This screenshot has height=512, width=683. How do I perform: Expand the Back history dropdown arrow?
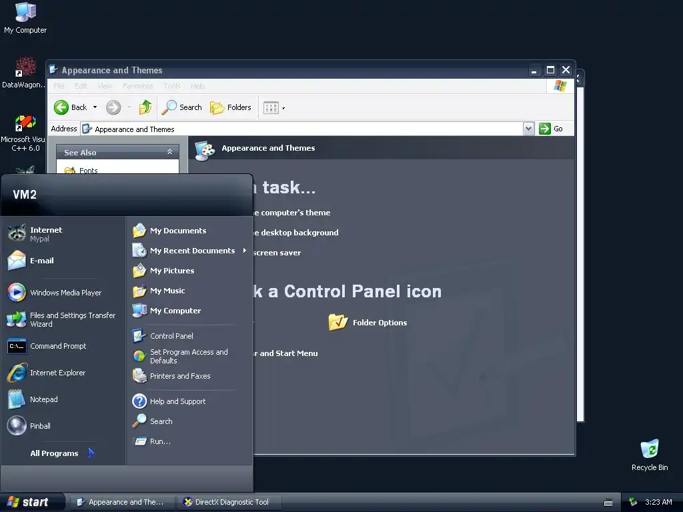pos(95,107)
